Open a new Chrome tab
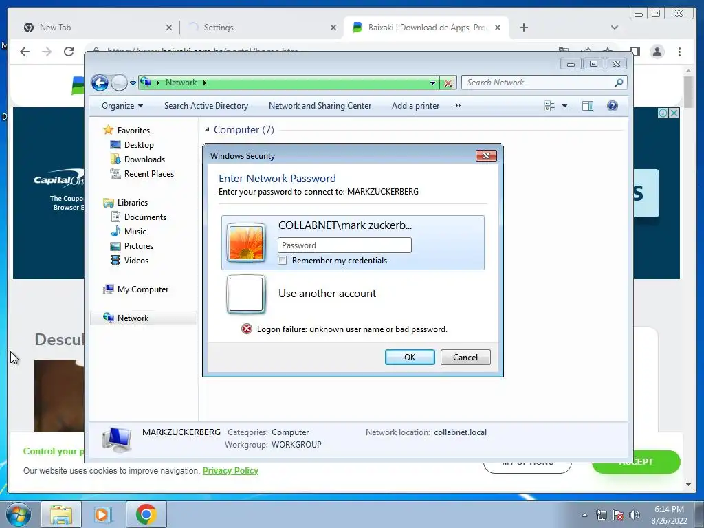This screenshot has width=704, height=528. click(x=523, y=27)
